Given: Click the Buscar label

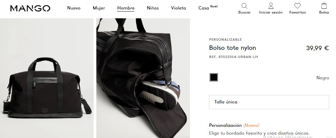Looking at the screenshot, I should tap(244, 12).
